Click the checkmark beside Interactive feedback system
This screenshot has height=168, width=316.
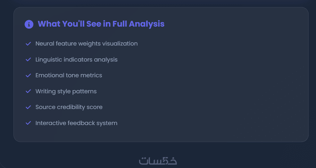28,123
